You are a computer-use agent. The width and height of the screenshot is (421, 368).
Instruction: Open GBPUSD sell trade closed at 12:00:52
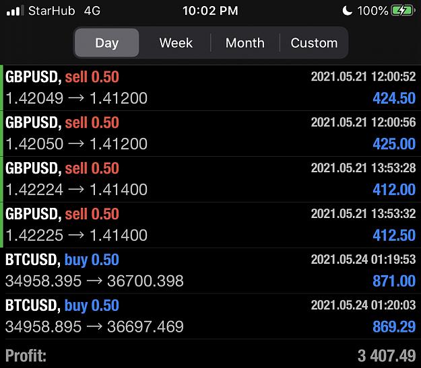point(210,87)
